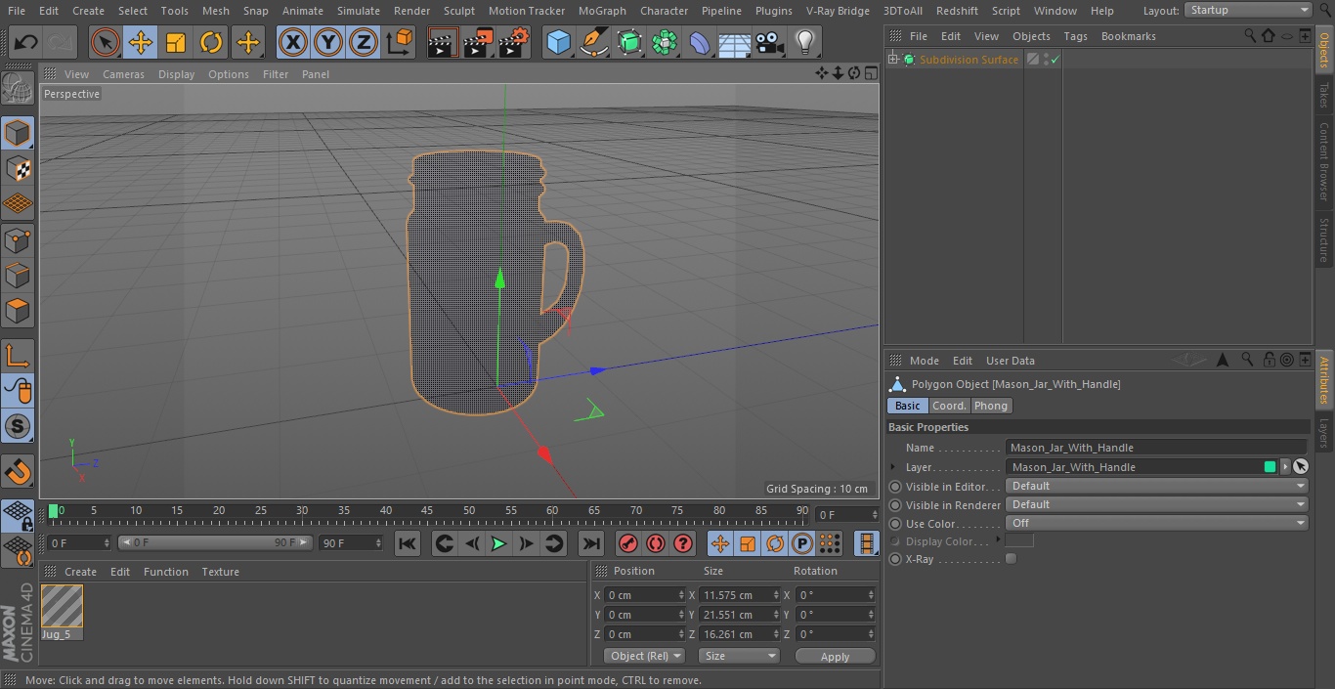
Task: Click the Record Active Objects button
Action: tap(628, 543)
